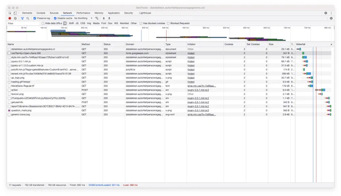Enable the Hide data URLs checkbox
Image resolution: width=341 pixels, height=196 pixels.
[x=43, y=23]
